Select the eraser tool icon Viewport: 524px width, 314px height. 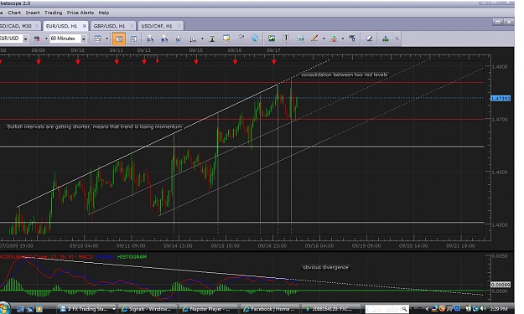[369, 39]
